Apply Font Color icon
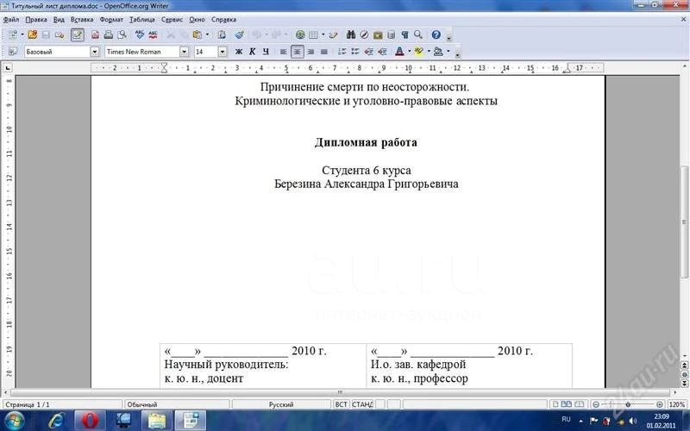The width and height of the screenshot is (690, 431). [399, 52]
